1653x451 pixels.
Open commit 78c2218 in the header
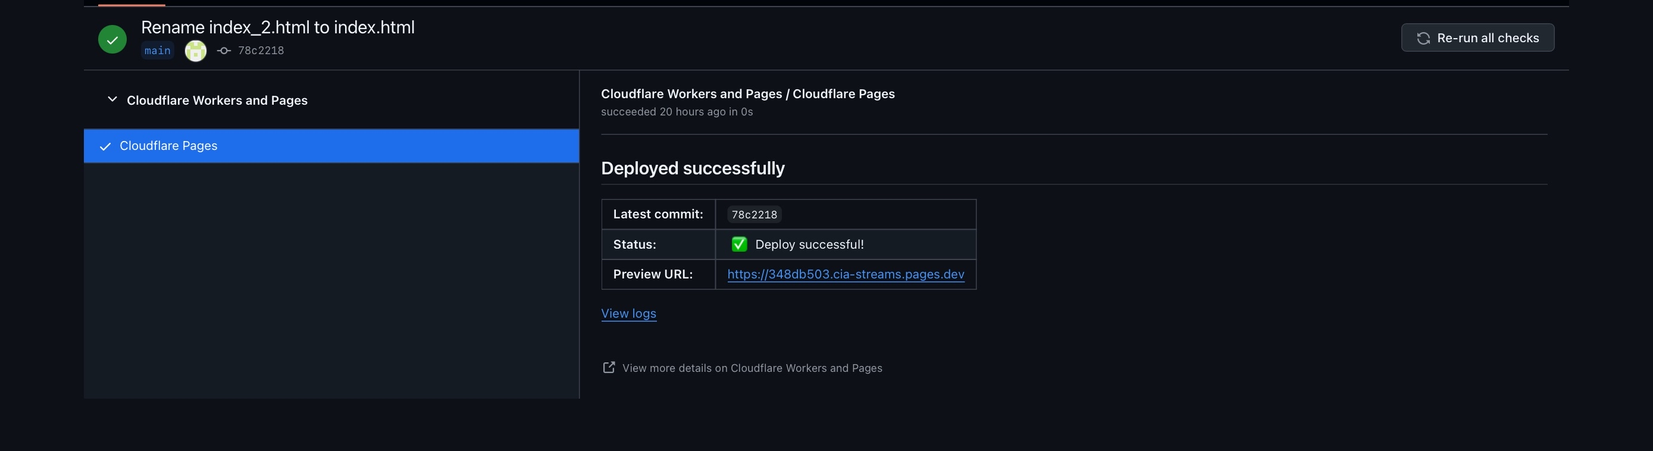pos(261,51)
